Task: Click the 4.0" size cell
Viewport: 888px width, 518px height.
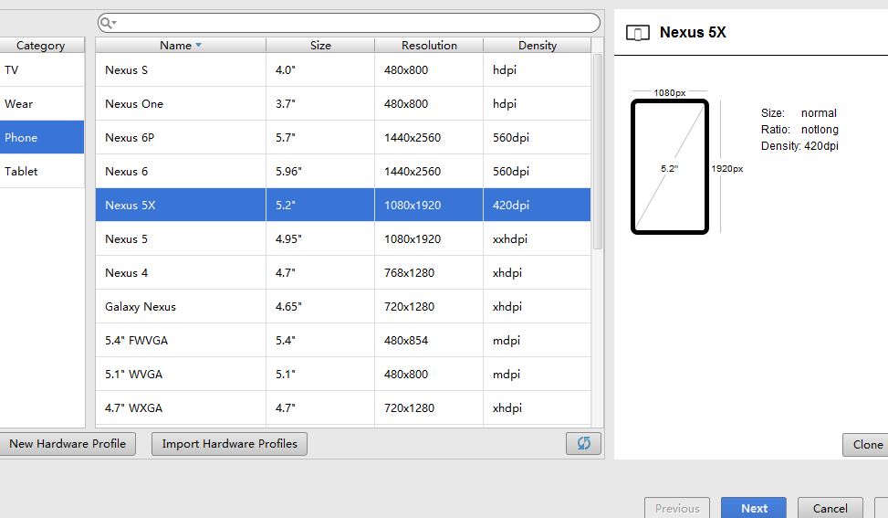Action: tap(320, 69)
